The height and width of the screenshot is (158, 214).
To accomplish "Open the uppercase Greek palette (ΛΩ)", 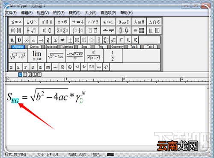I will (155, 22).
